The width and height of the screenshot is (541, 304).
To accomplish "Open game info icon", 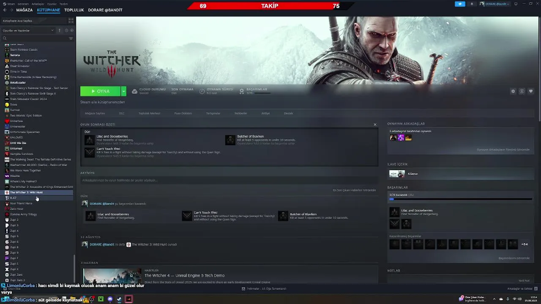I will coord(522,91).
